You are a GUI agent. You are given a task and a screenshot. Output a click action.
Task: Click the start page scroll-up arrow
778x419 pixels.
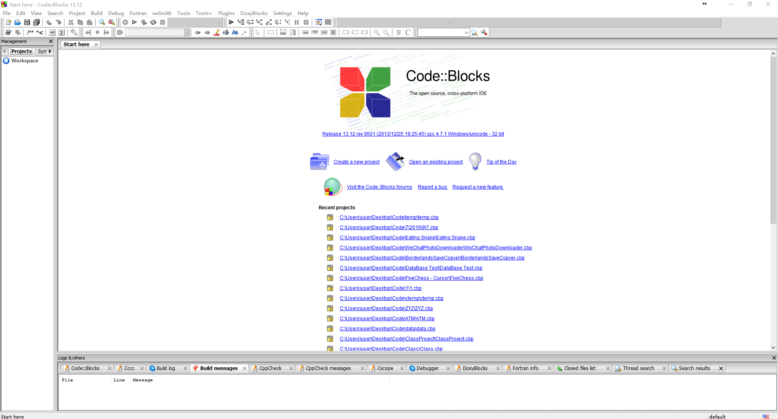pyautogui.click(x=773, y=53)
